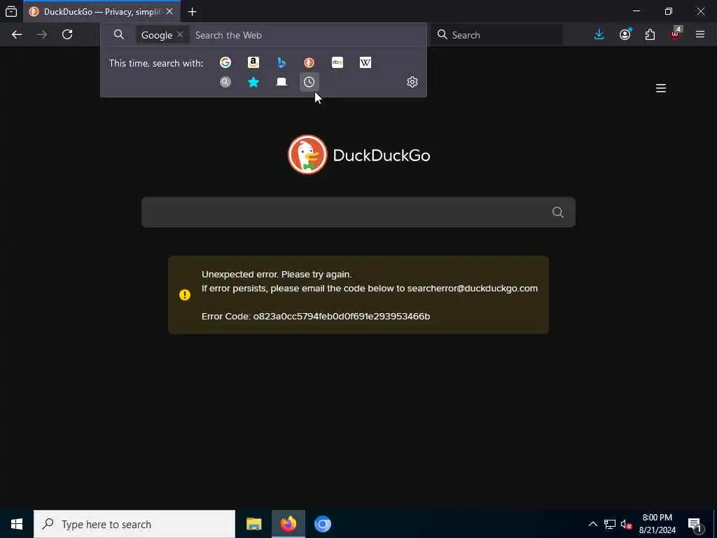This screenshot has height=538, width=717.
Task: Click the yellow warning icon
Action: [x=185, y=295]
